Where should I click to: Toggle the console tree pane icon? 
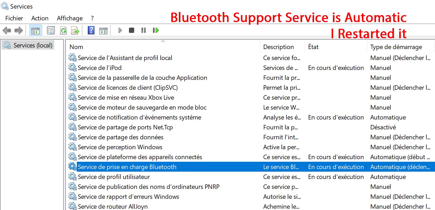click(x=35, y=31)
